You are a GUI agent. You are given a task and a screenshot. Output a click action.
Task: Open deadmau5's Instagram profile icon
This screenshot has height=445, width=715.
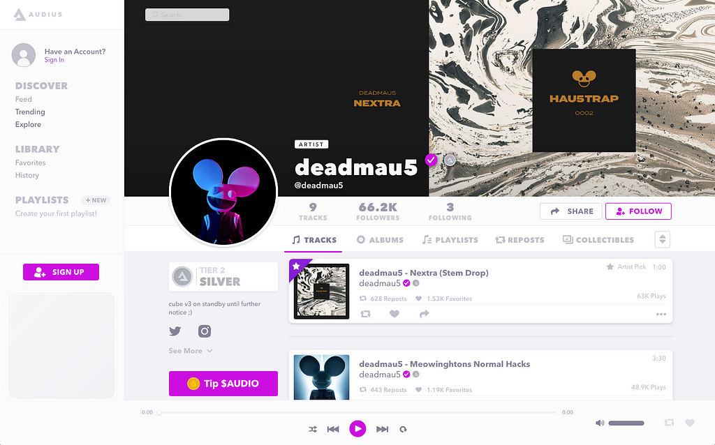pos(205,331)
